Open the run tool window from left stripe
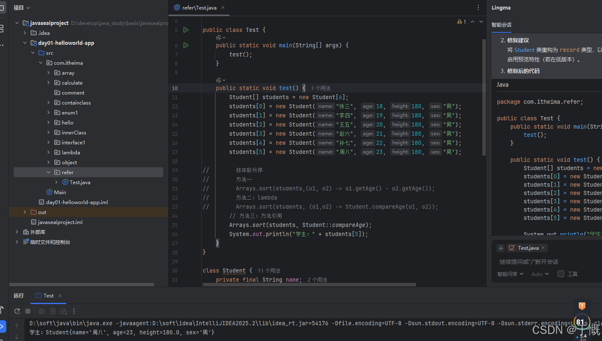Viewport: 602px width, 341px height. click(x=2, y=326)
